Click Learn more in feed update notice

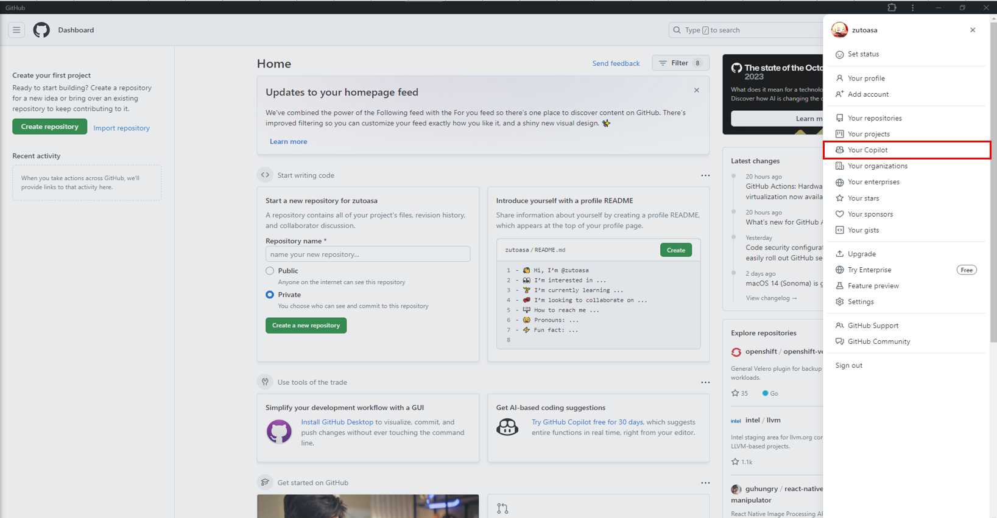[288, 141]
